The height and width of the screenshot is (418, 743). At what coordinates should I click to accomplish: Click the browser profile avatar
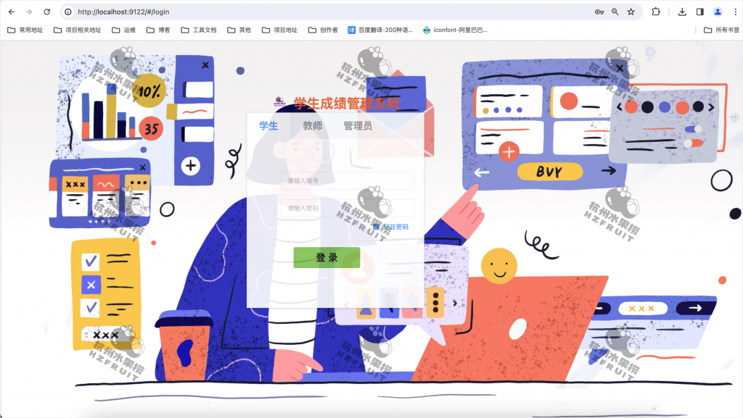pyautogui.click(x=718, y=12)
